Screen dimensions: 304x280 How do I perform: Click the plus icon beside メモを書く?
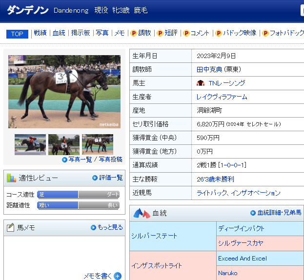[118, 276]
